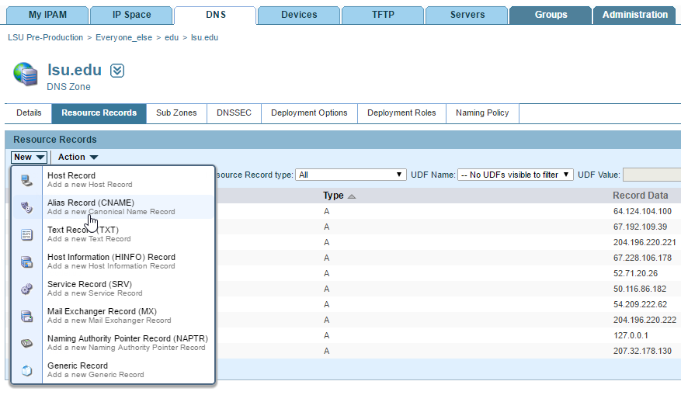This screenshot has width=681, height=395.
Task: Open the UDF Name filter dropdown
Action: coord(516,175)
